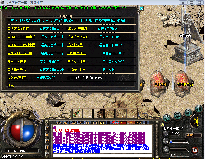Click the minimap mountain toolbar icon
Screen dimensions: 205x159
point(59,123)
